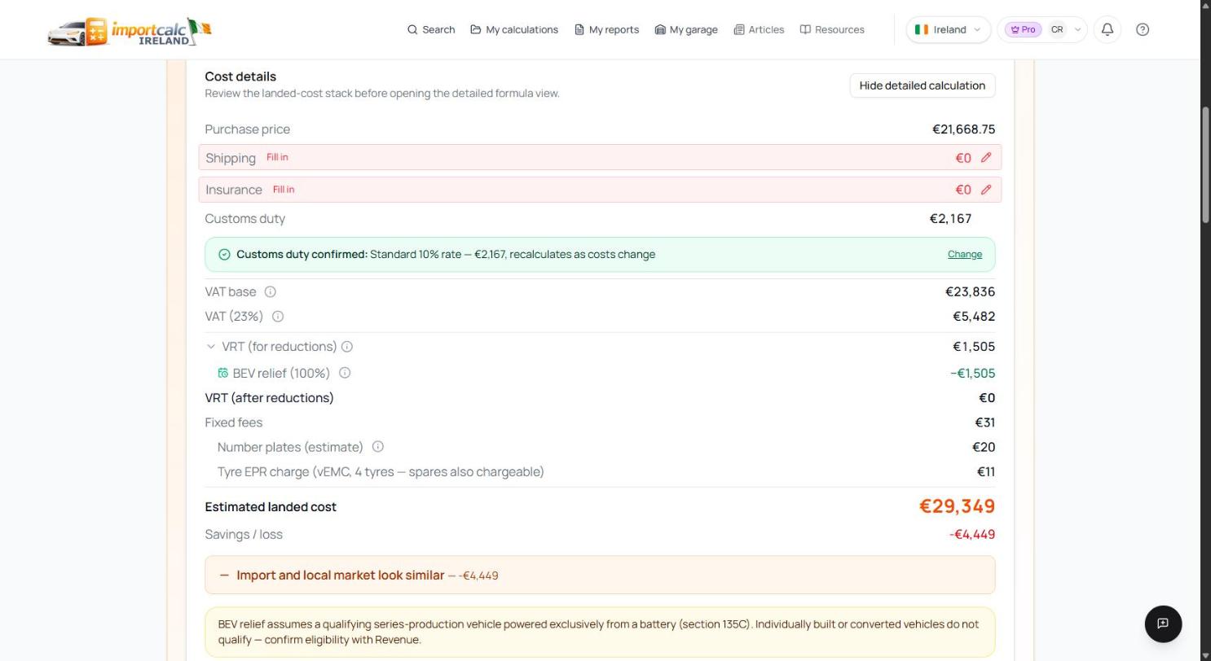Edit the Shipping cost pencil icon
Viewport: 1211px width, 661px height.
pos(986,157)
